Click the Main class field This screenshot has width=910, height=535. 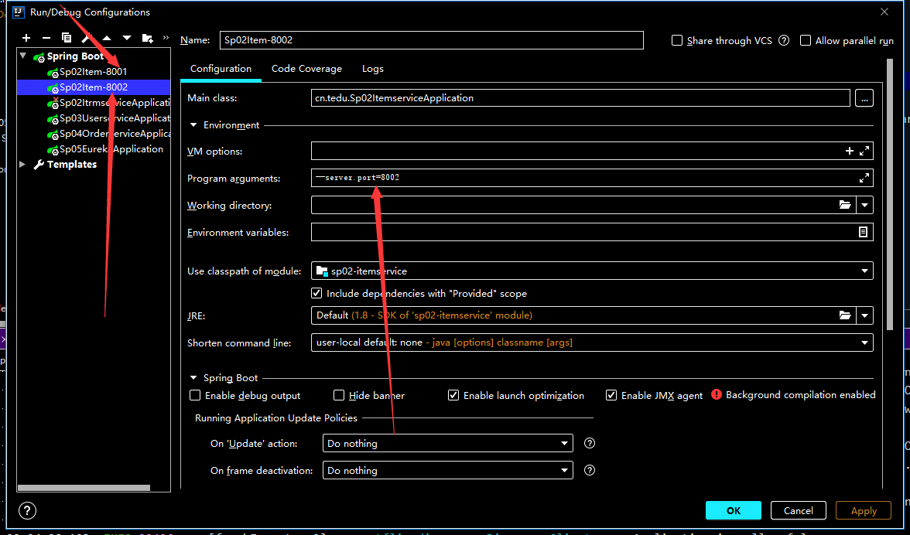pyautogui.click(x=580, y=98)
